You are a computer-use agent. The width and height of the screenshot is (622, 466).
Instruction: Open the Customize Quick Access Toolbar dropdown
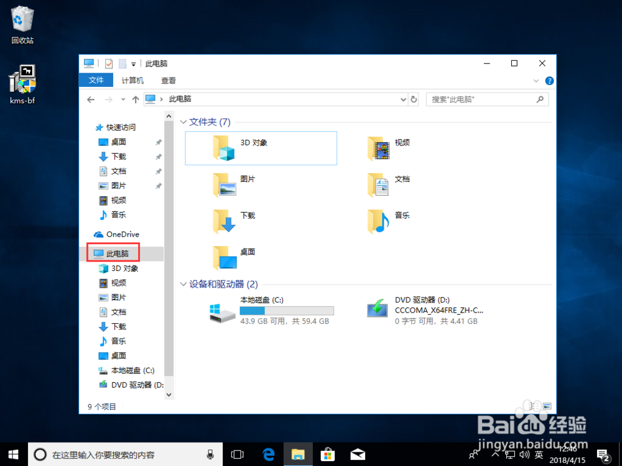pyautogui.click(x=134, y=64)
